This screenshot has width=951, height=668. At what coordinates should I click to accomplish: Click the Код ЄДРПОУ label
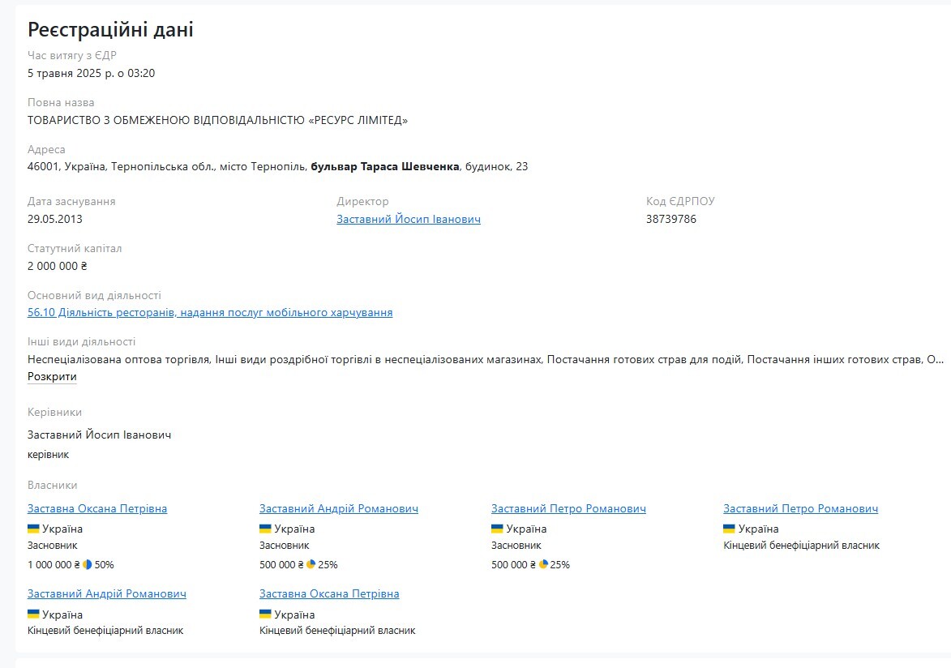(680, 201)
